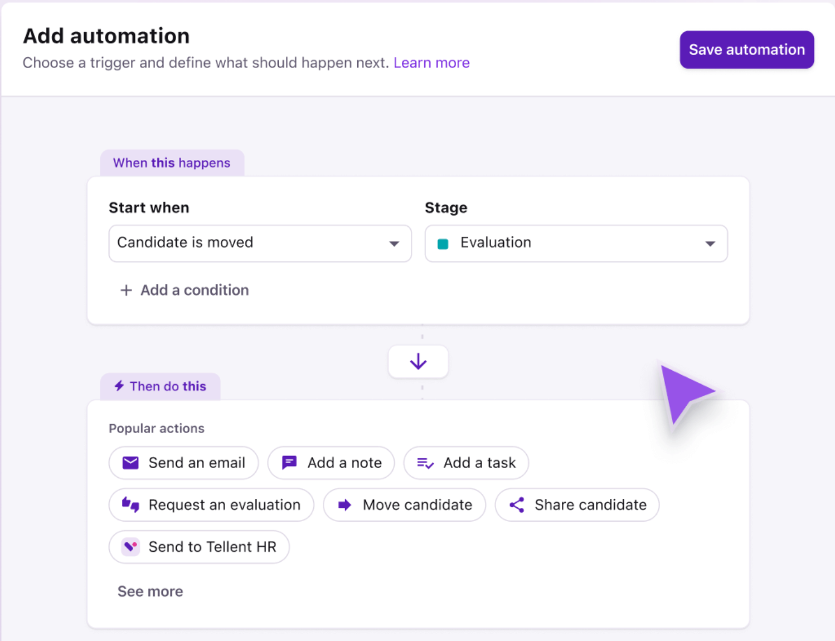Click the envelope icon on Send an email
The height and width of the screenshot is (641, 835).
click(x=130, y=463)
